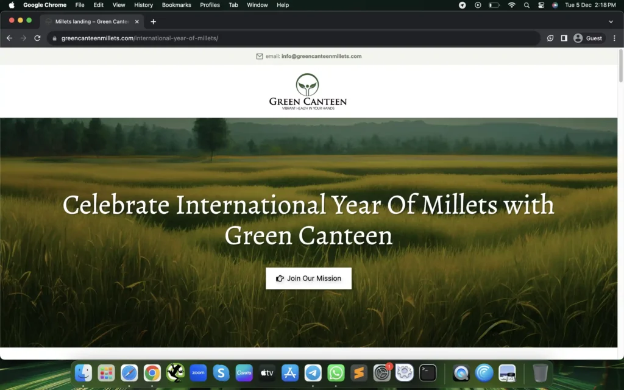Open Spotlight search in the menu bar
624x390 pixels.
click(526, 5)
